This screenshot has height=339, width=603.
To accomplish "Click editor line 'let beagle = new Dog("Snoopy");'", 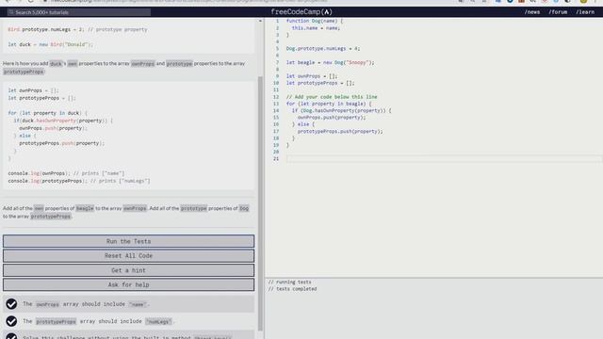I will (330, 62).
